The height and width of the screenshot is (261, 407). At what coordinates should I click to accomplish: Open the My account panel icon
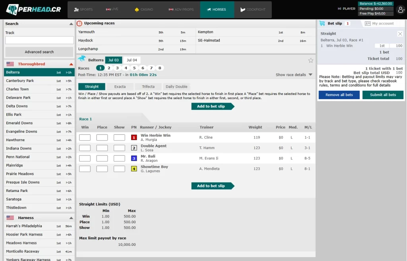(368, 23)
